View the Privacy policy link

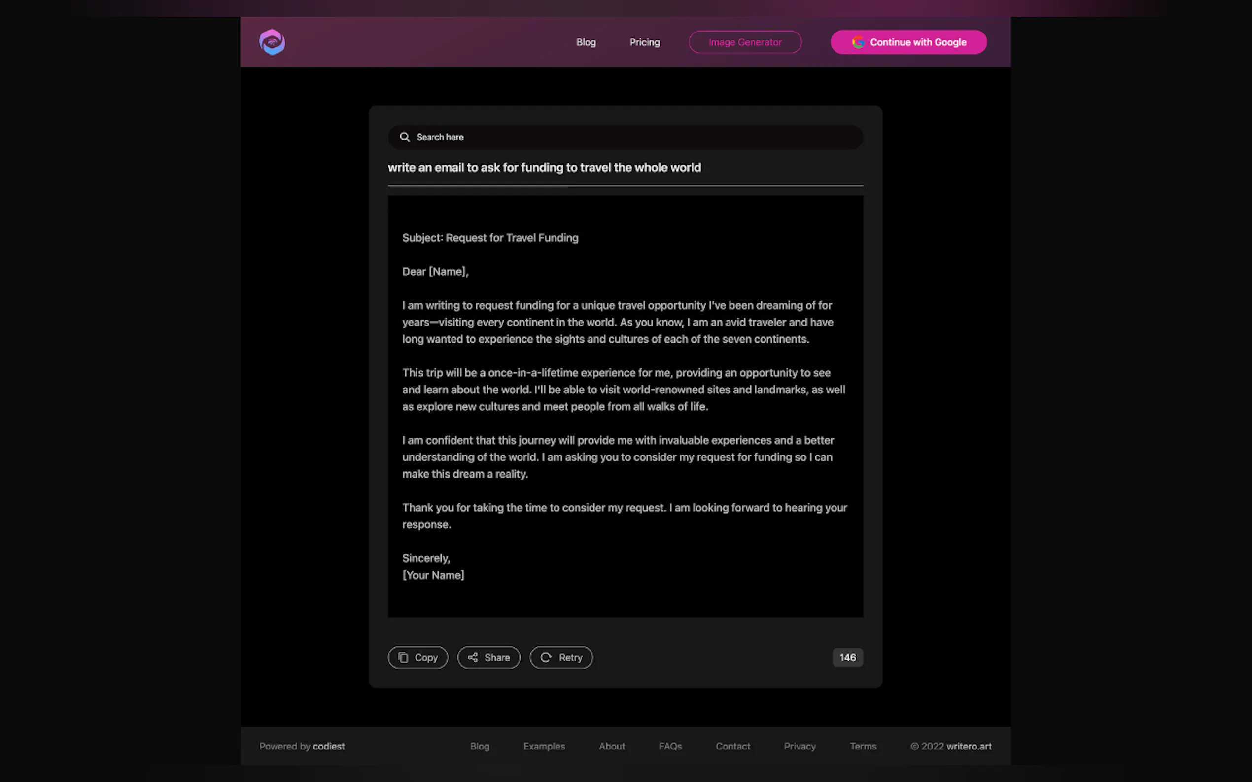tap(799, 747)
